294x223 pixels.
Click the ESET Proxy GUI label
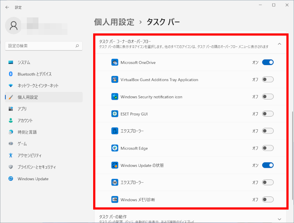point(134,114)
